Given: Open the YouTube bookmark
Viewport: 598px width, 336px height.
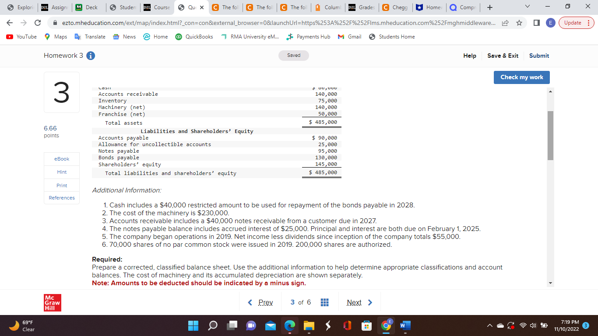Looking at the screenshot, I should [x=22, y=37].
